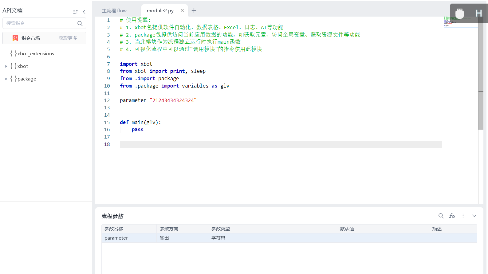
Task: Open the 指令市场 button
Action: coord(31,38)
